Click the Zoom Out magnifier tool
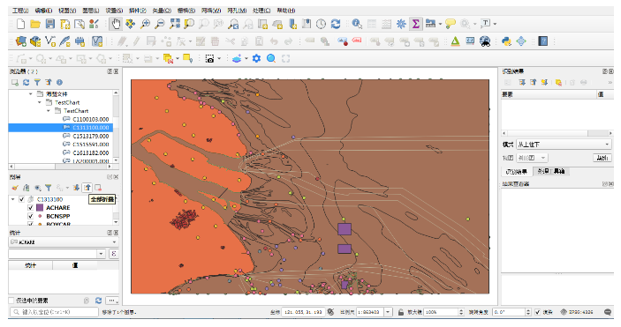Viewport: 621px width, 327px height. coord(160,24)
